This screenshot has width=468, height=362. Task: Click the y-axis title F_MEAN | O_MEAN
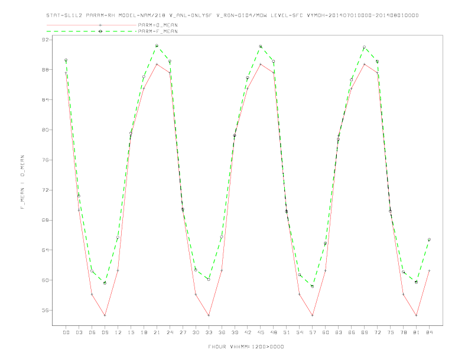[x=22, y=182]
